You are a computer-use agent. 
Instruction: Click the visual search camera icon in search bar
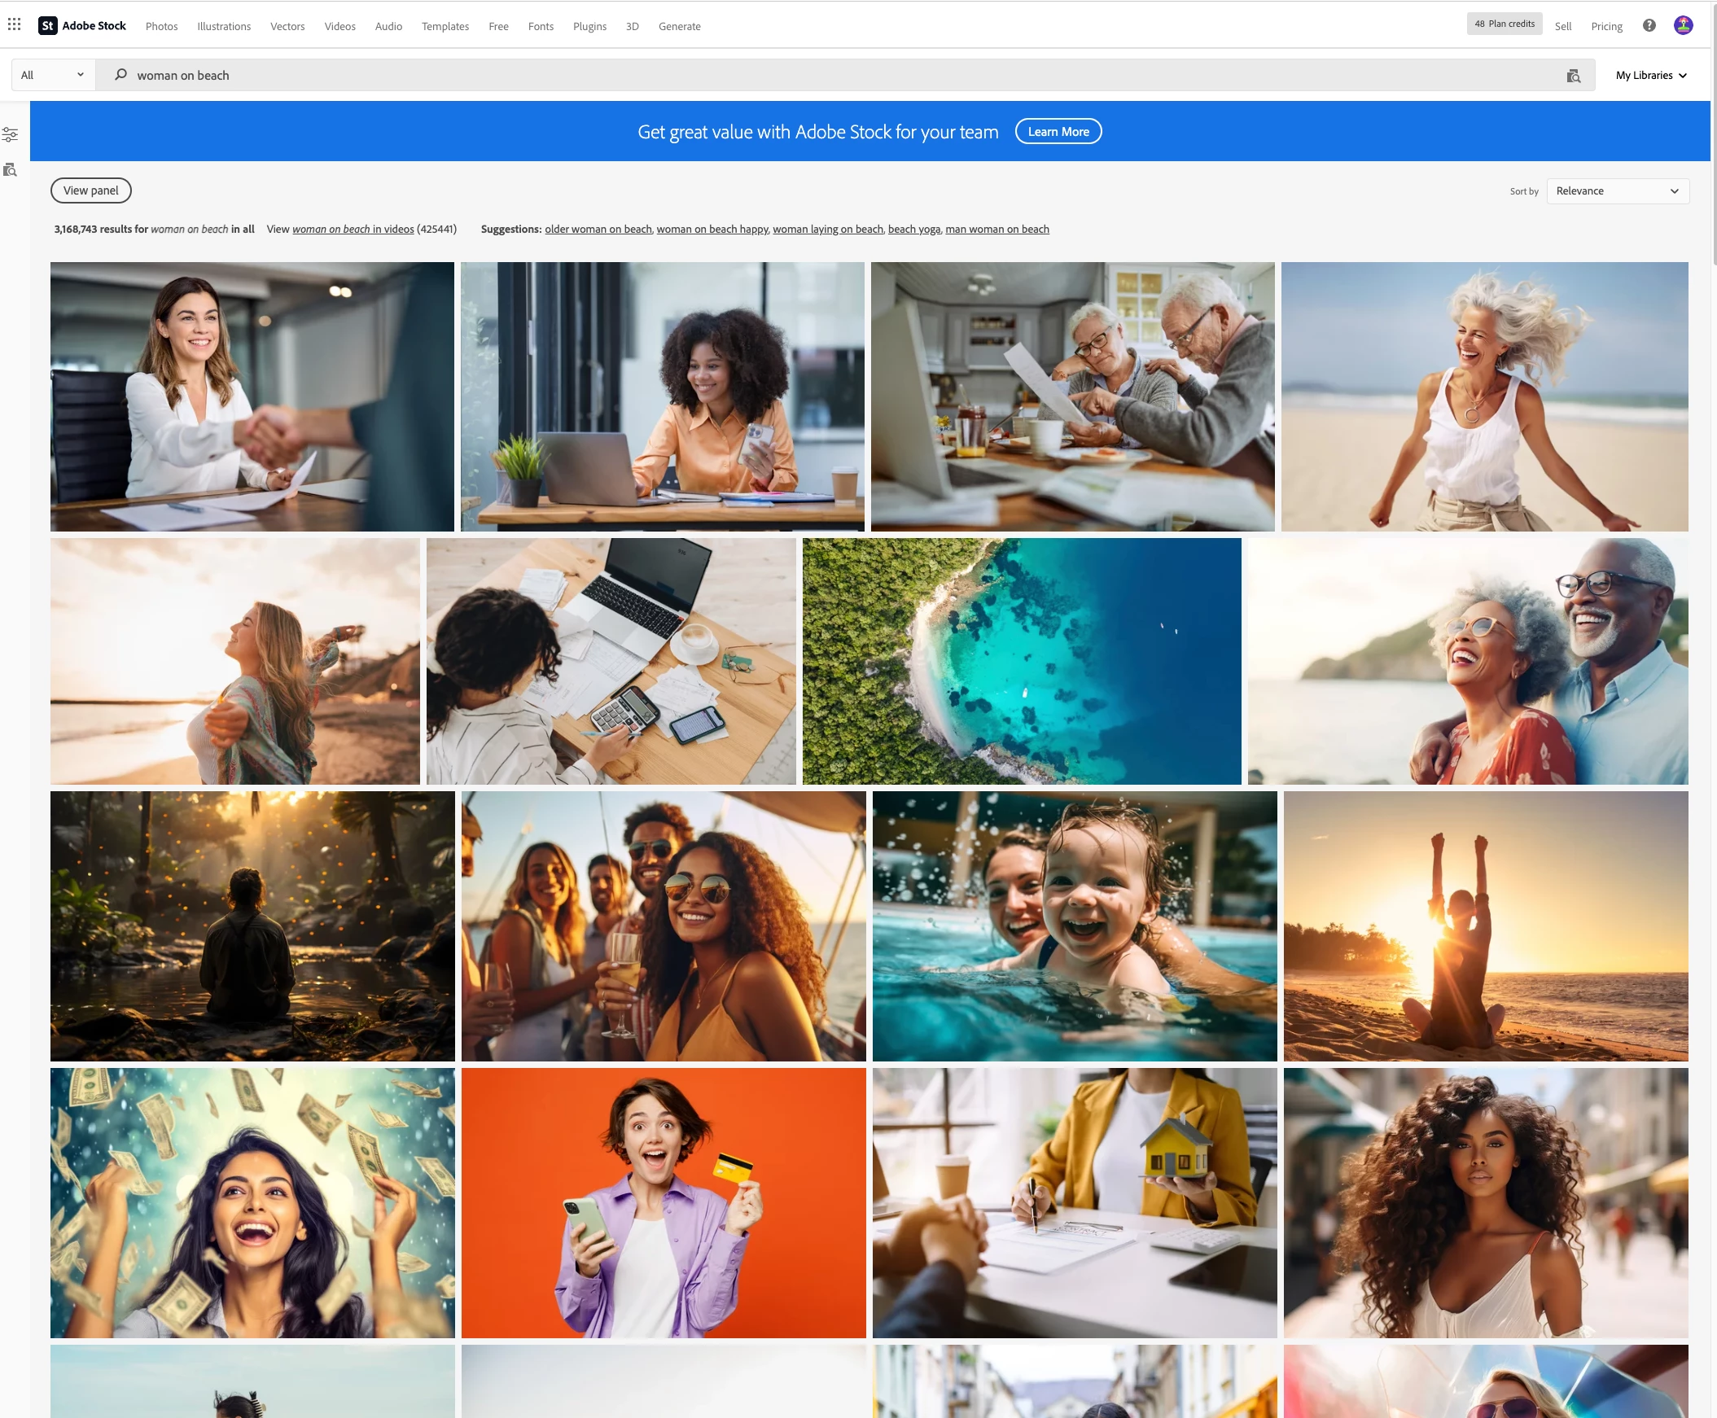(x=1572, y=76)
